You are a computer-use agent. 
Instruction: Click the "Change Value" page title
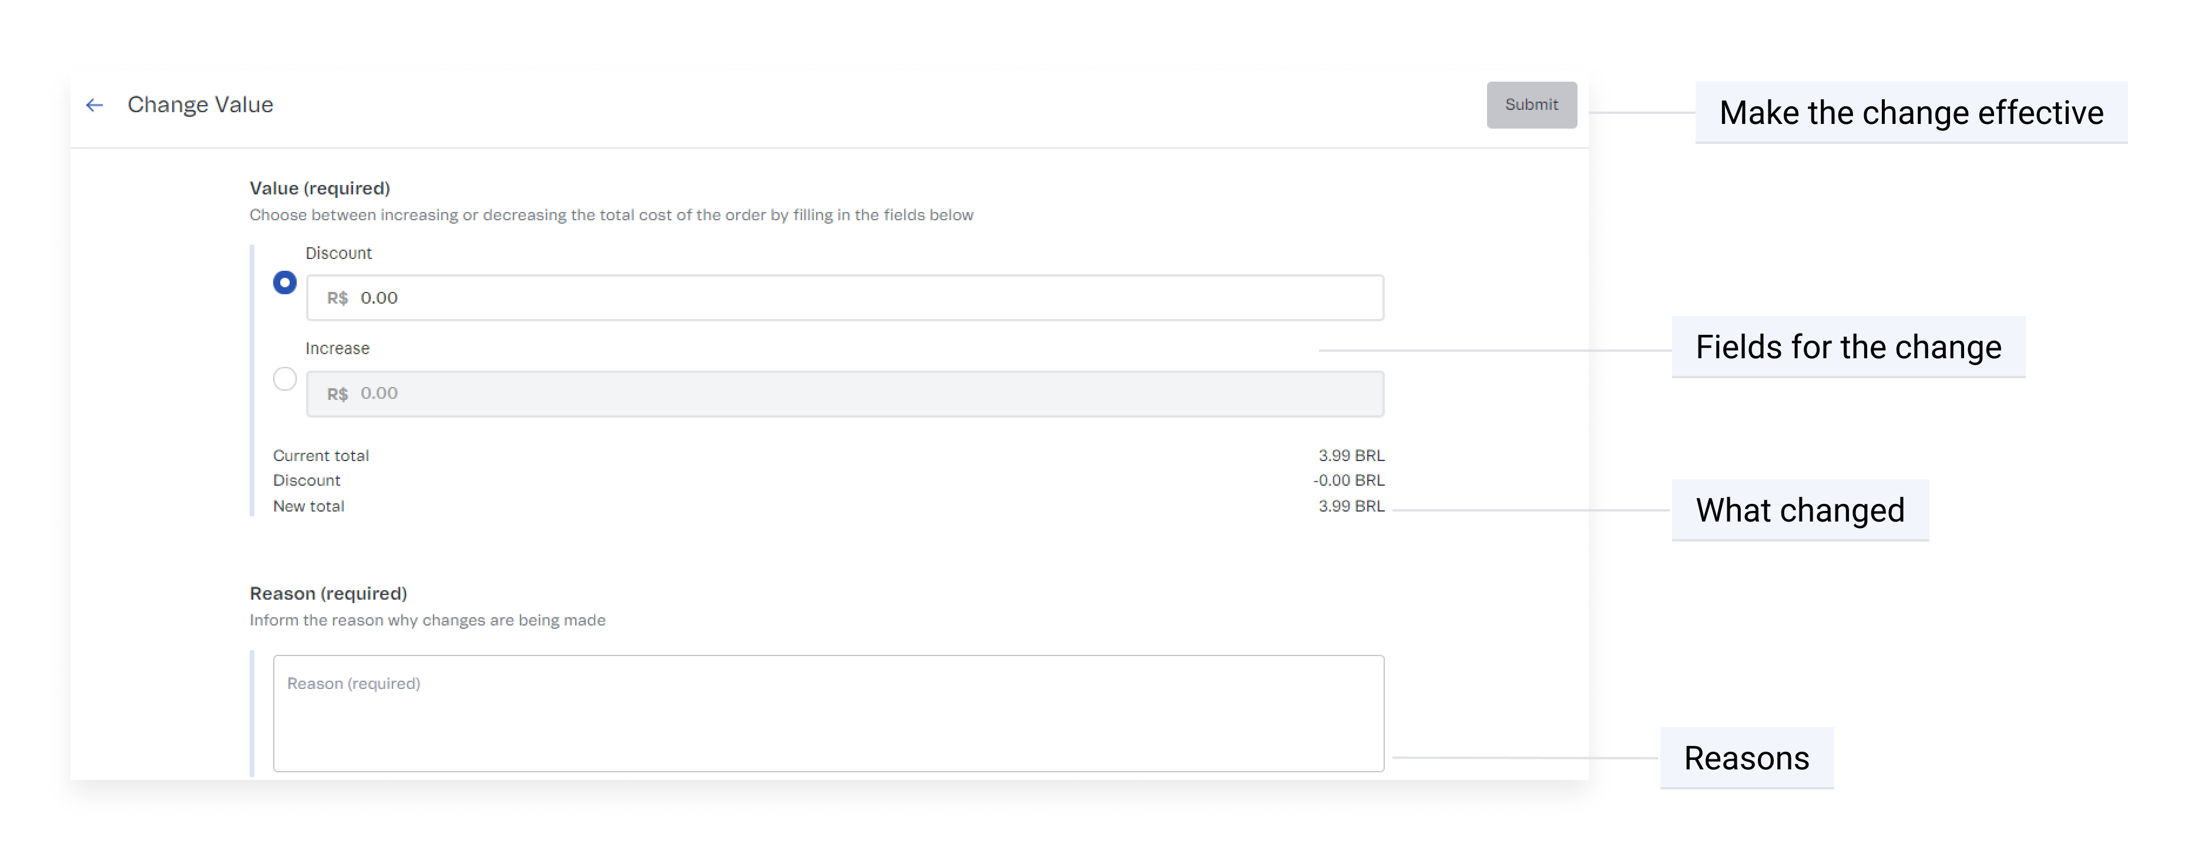click(x=200, y=105)
